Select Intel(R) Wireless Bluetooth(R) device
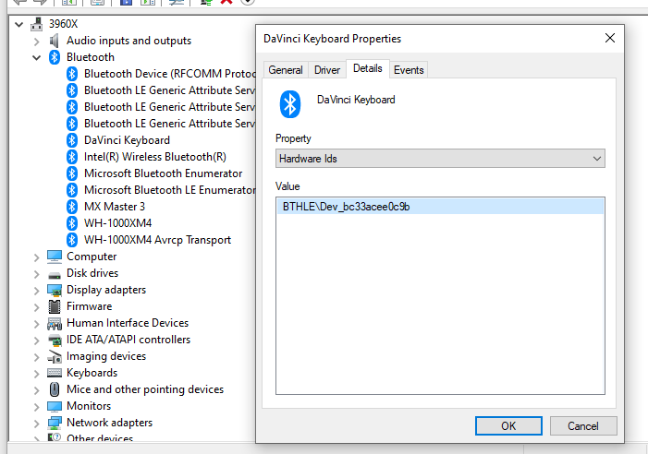The width and height of the screenshot is (648, 454). click(155, 157)
